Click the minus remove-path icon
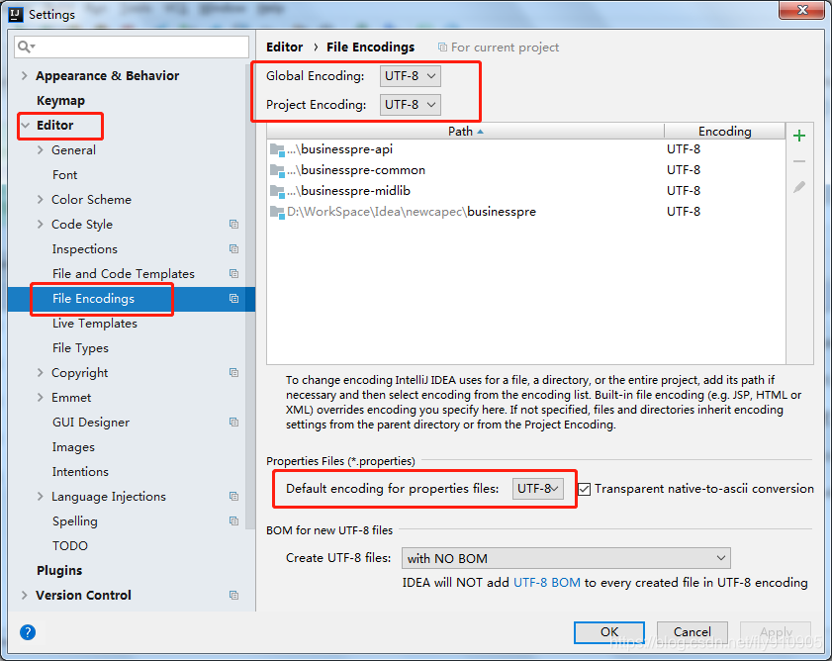Viewport: 832px width, 661px height. click(x=798, y=161)
